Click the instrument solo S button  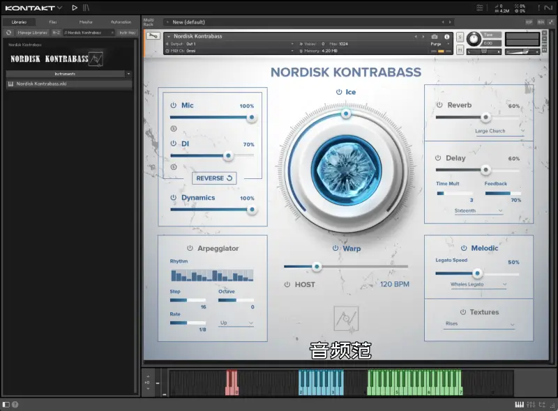(460, 38)
